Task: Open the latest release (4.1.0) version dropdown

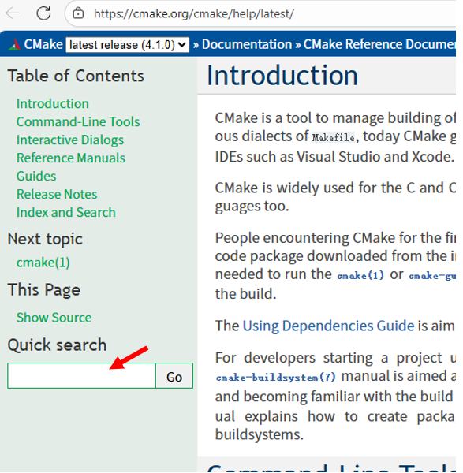Action: point(127,45)
